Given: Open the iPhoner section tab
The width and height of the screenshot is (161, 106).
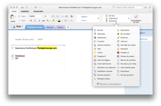Looking at the screenshot, I should (x=50, y=28).
